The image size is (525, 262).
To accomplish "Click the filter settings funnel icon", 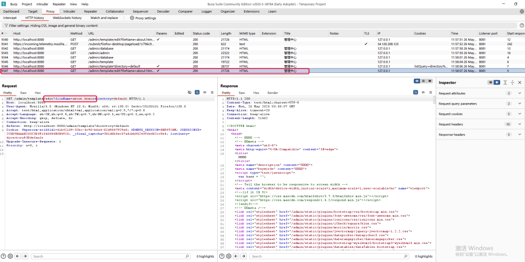I will tap(6, 25).
